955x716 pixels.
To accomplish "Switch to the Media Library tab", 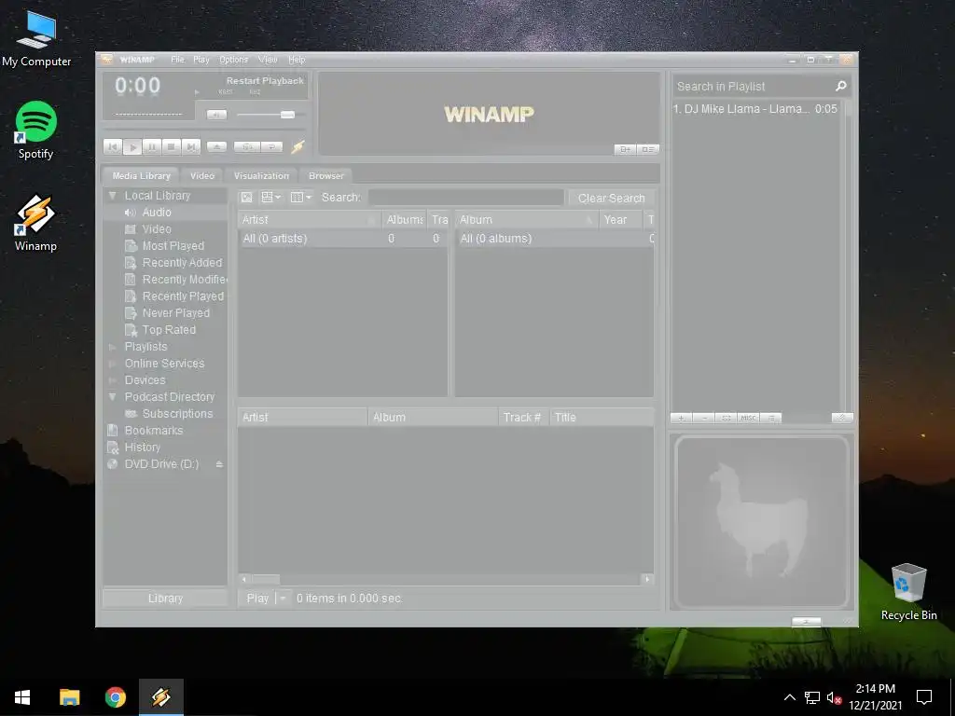I will click(141, 175).
